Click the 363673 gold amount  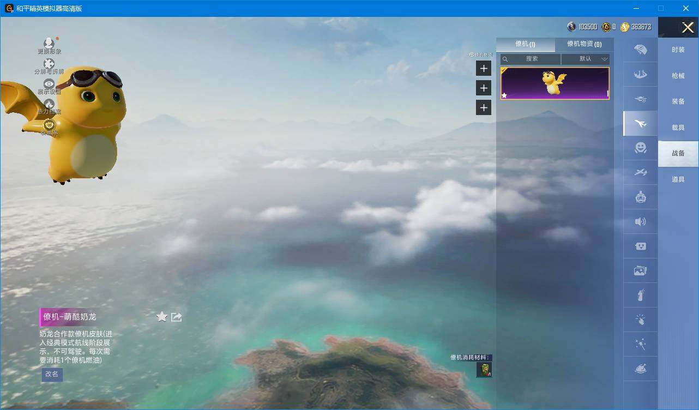click(x=641, y=27)
